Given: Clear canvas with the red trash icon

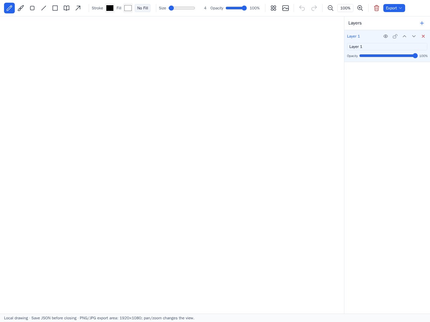Looking at the screenshot, I should (x=377, y=8).
